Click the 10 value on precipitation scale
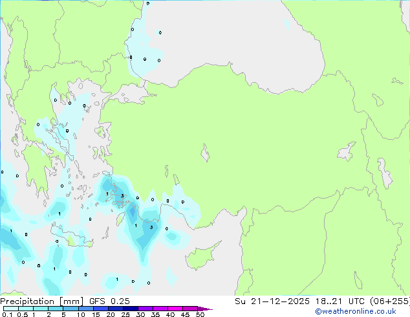Viewport: 410px width, 317px height. click(x=80, y=315)
